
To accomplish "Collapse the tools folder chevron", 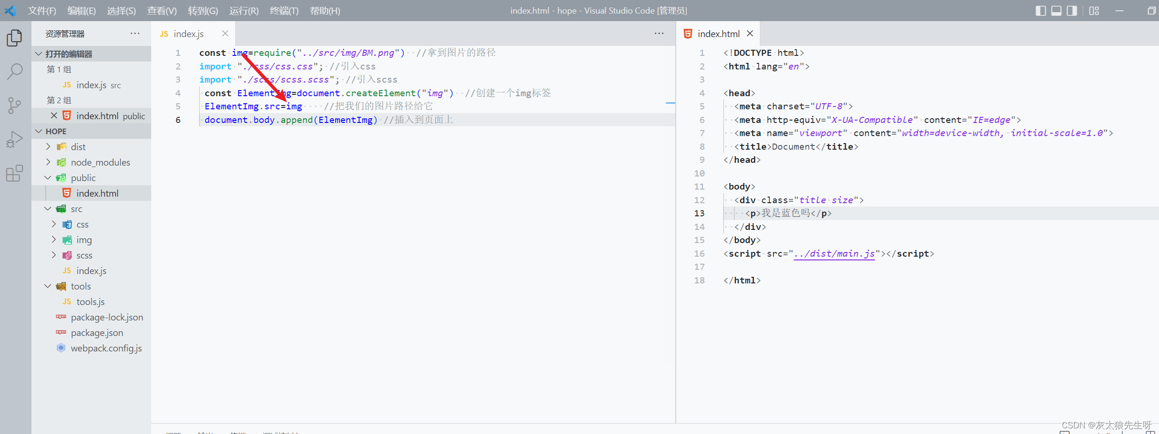I will 48,286.
